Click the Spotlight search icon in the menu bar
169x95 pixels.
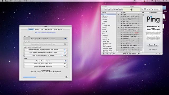167,1
